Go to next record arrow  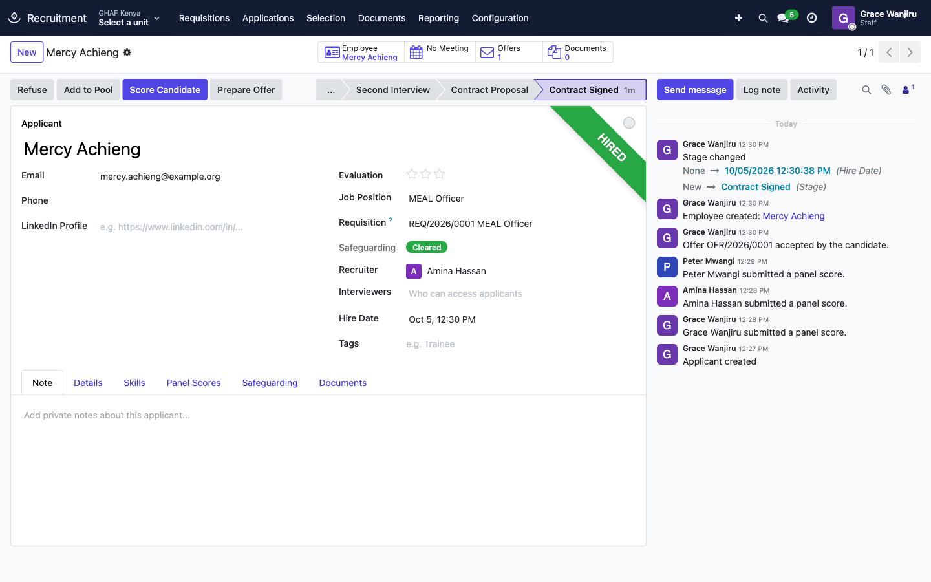(910, 52)
